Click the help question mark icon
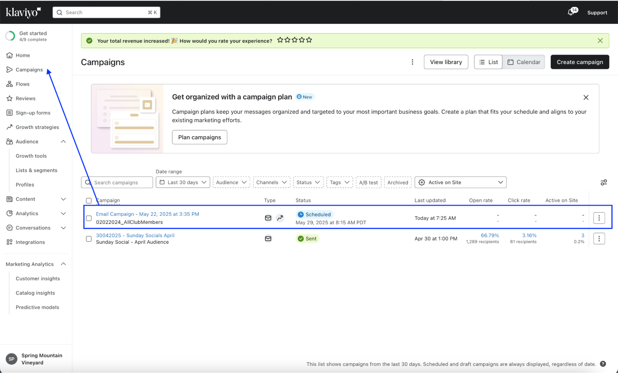The width and height of the screenshot is (618, 373). (603, 364)
